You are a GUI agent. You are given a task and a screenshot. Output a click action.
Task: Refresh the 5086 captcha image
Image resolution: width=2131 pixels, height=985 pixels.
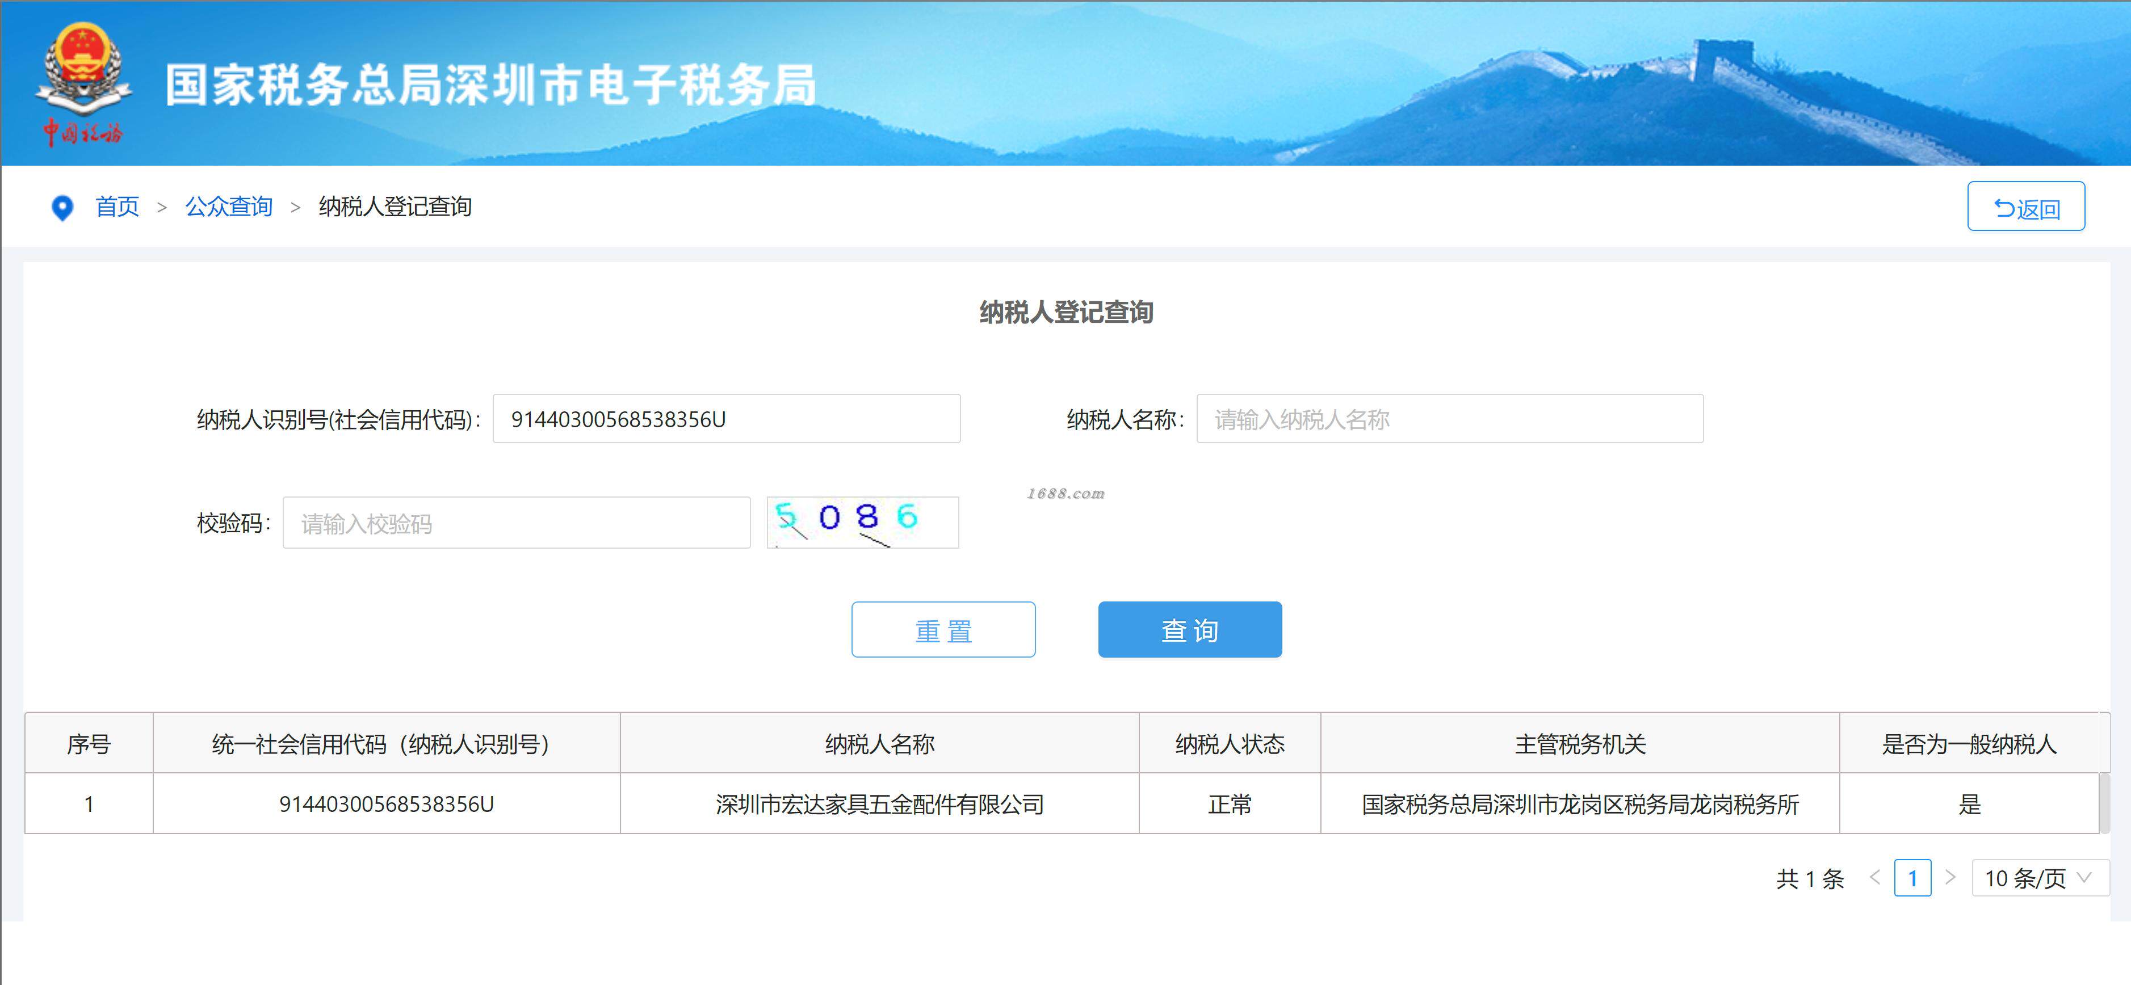point(862,522)
